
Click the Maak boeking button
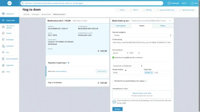(x=102, y=71)
